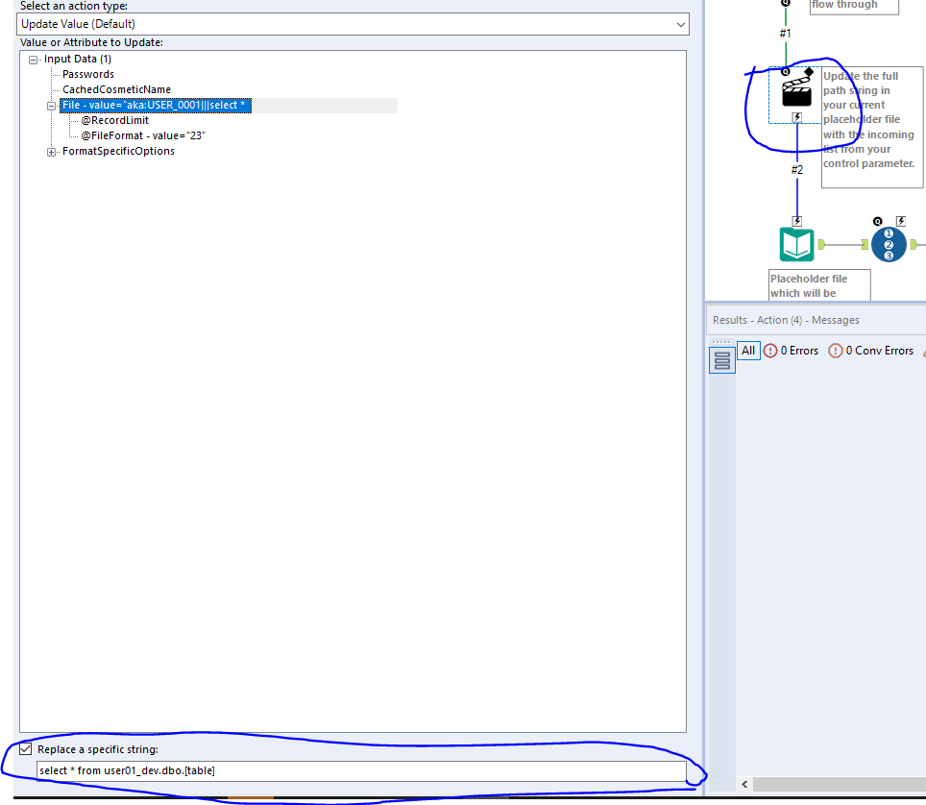This screenshot has height=805, width=926.
Task: Uncheck the Replace a specific string checkbox
Action: [x=25, y=748]
